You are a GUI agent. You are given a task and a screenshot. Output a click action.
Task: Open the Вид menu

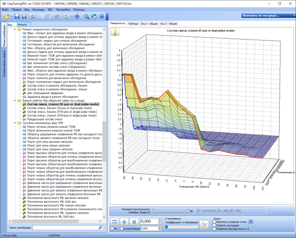pyautogui.click(x=27, y=10)
